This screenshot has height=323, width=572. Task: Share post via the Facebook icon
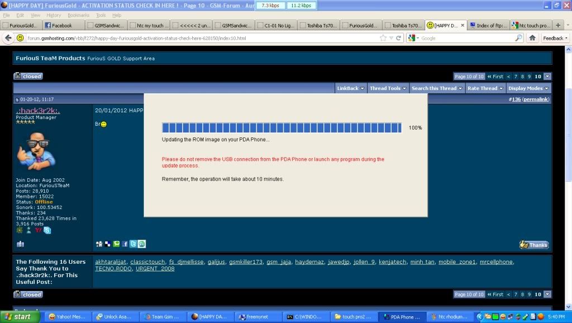[x=125, y=244]
